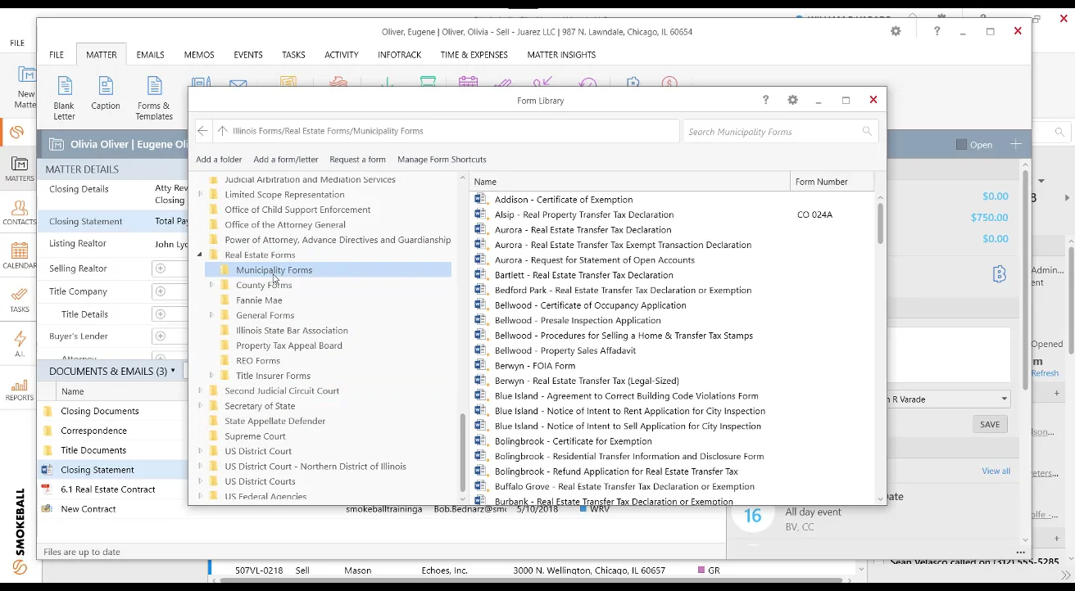This screenshot has height=591, width=1075.
Task: Select Fannie Mae folder
Action: tap(259, 300)
